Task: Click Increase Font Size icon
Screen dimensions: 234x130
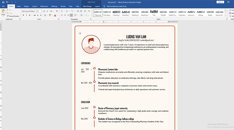Action: click(44, 11)
